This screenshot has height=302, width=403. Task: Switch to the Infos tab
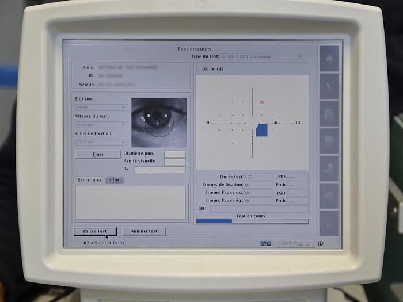click(x=114, y=180)
